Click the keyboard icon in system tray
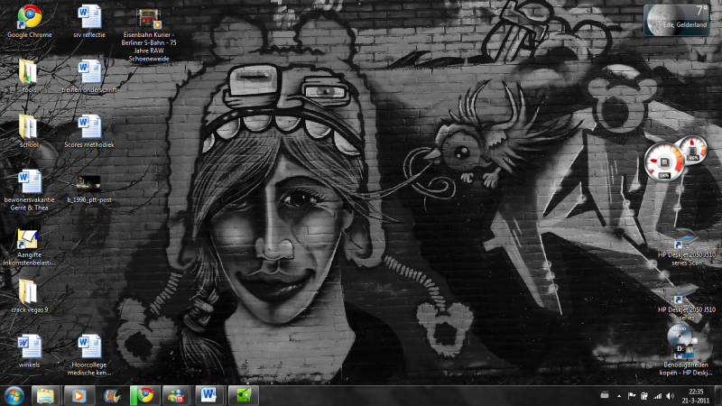The width and height of the screenshot is (722, 406). [605, 395]
